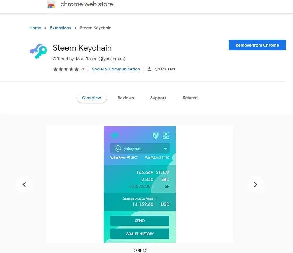Click the 14,075.281 SP balance
Viewport: 293px width, 253px height.
point(150,187)
